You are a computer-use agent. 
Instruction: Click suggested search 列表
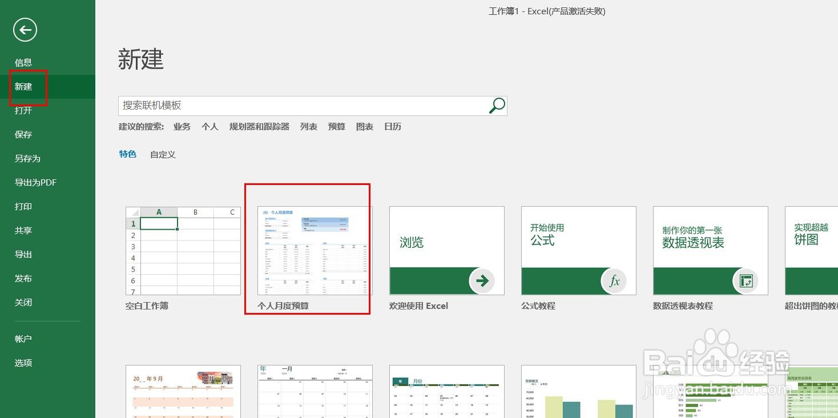point(309,127)
